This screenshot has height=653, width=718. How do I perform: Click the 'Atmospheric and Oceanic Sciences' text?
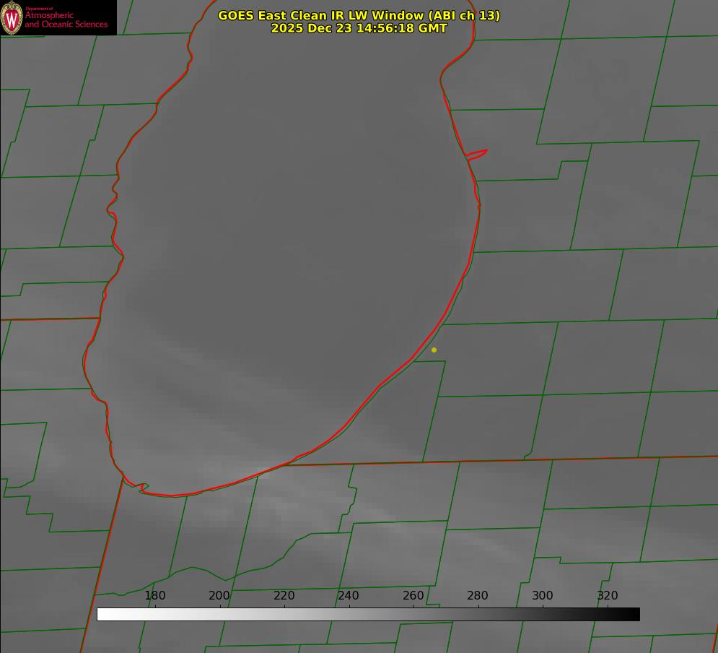pos(66,20)
